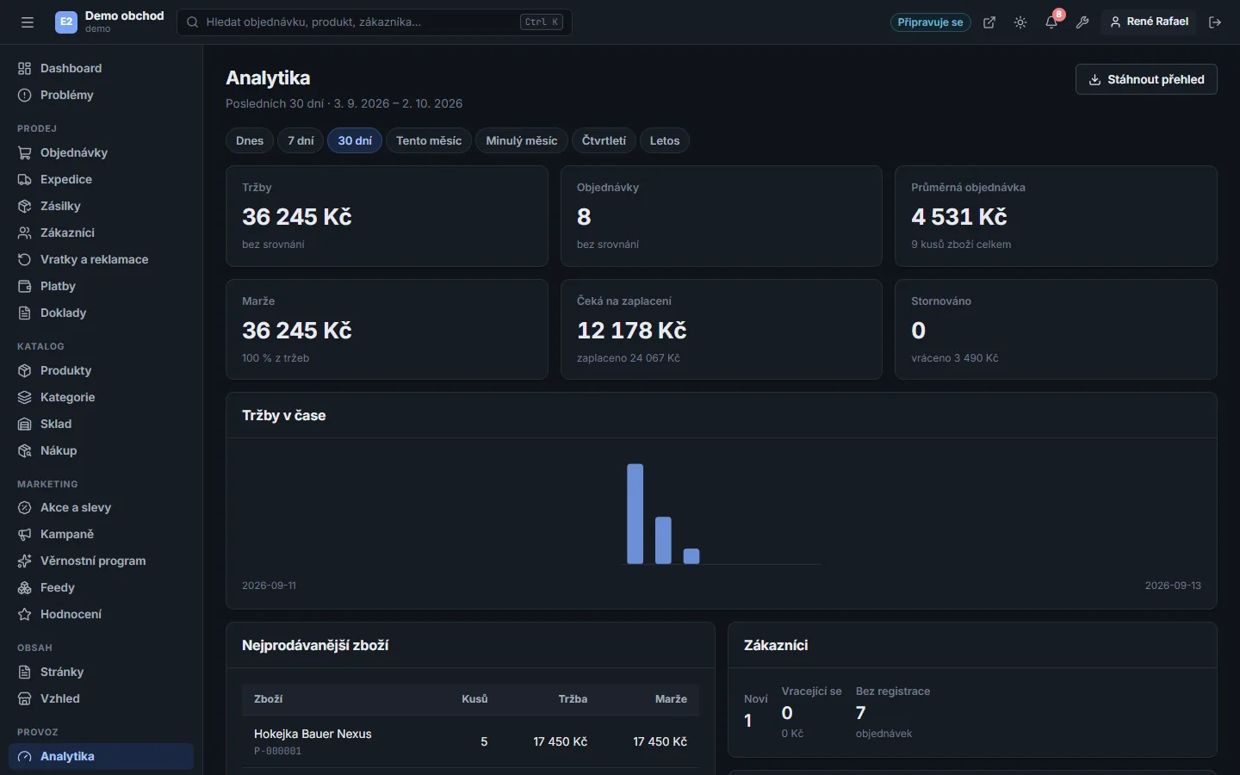Click the Tržby 36 245 Kč card
Viewport: 1240px width, 775px height.
(387, 216)
